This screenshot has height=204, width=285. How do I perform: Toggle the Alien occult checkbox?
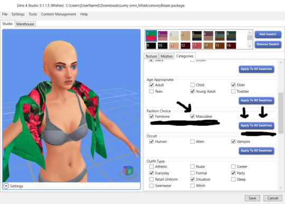point(192,142)
